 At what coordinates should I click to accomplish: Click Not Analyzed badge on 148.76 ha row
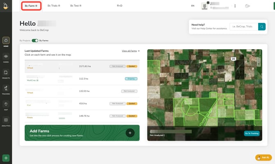click(x=117, y=116)
